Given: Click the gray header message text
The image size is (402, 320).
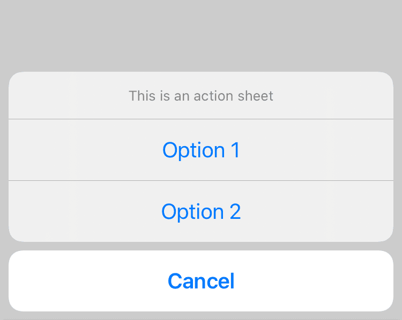Looking at the screenshot, I should (x=201, y=96).
